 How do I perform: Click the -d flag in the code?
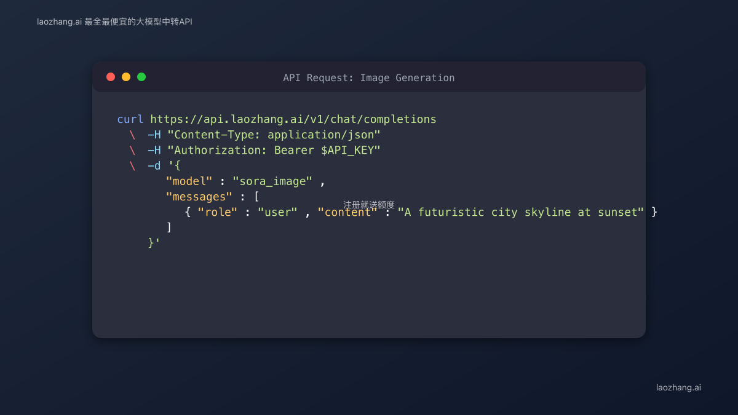[x=154, y=165]
